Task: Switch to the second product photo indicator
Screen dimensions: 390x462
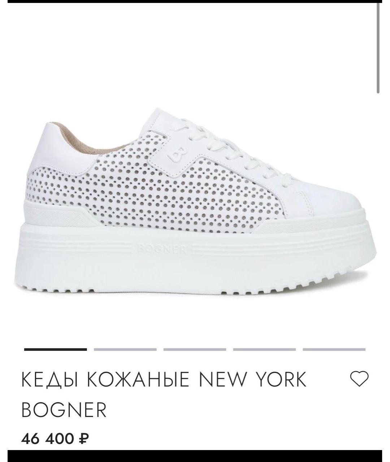Action: coord(125,349)
